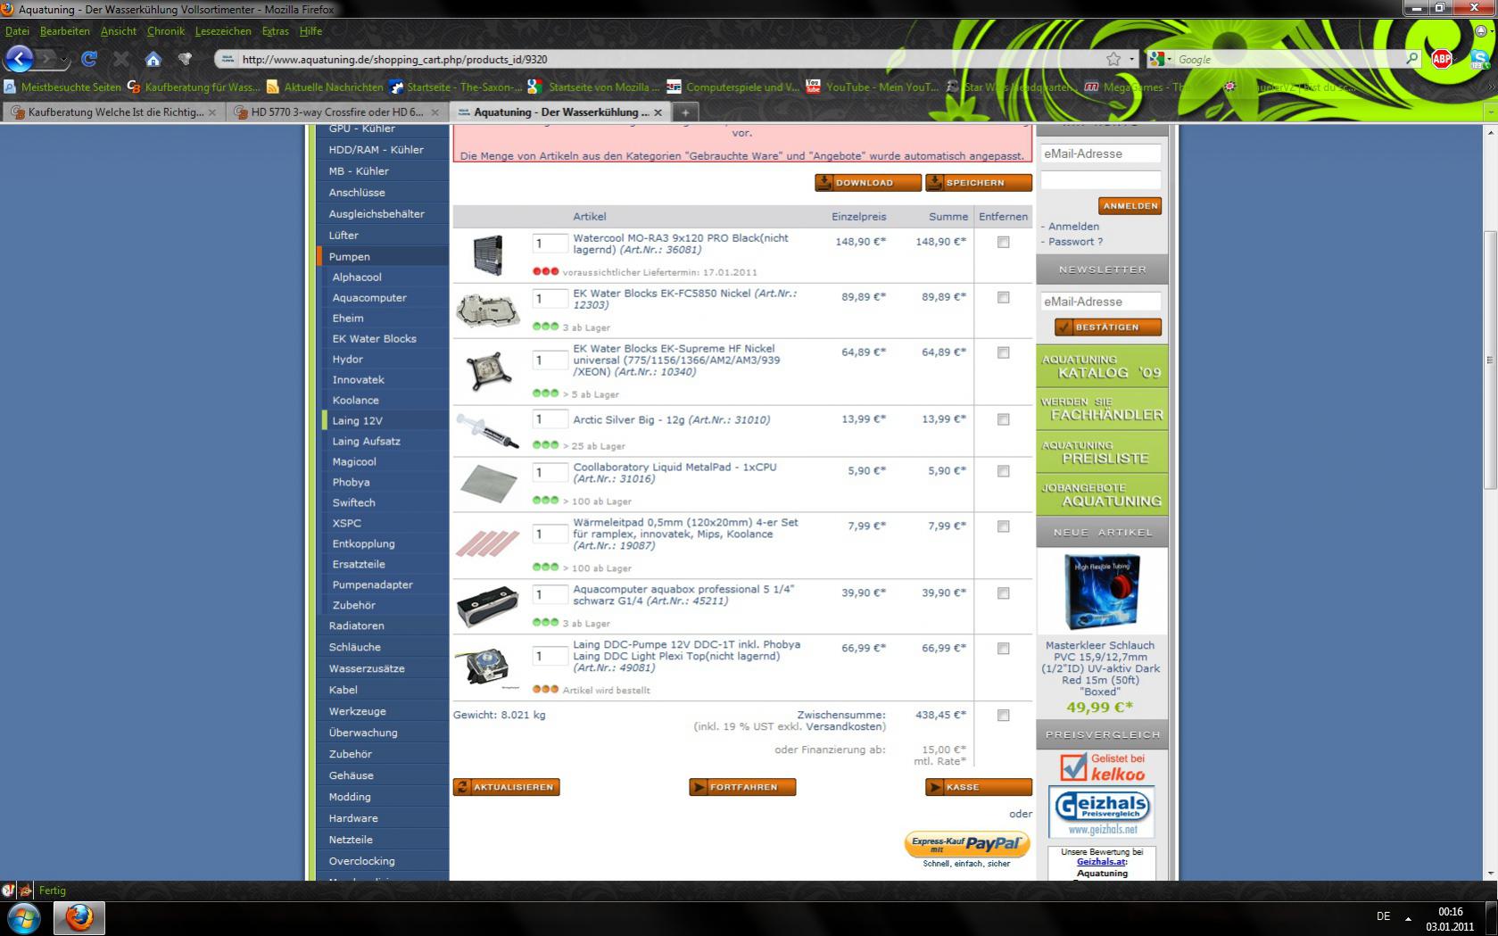The width and height of the screenshot is (1498, 936).
Task: Open Laing DDC-Pumpe product image
Action: click(487, 667)
